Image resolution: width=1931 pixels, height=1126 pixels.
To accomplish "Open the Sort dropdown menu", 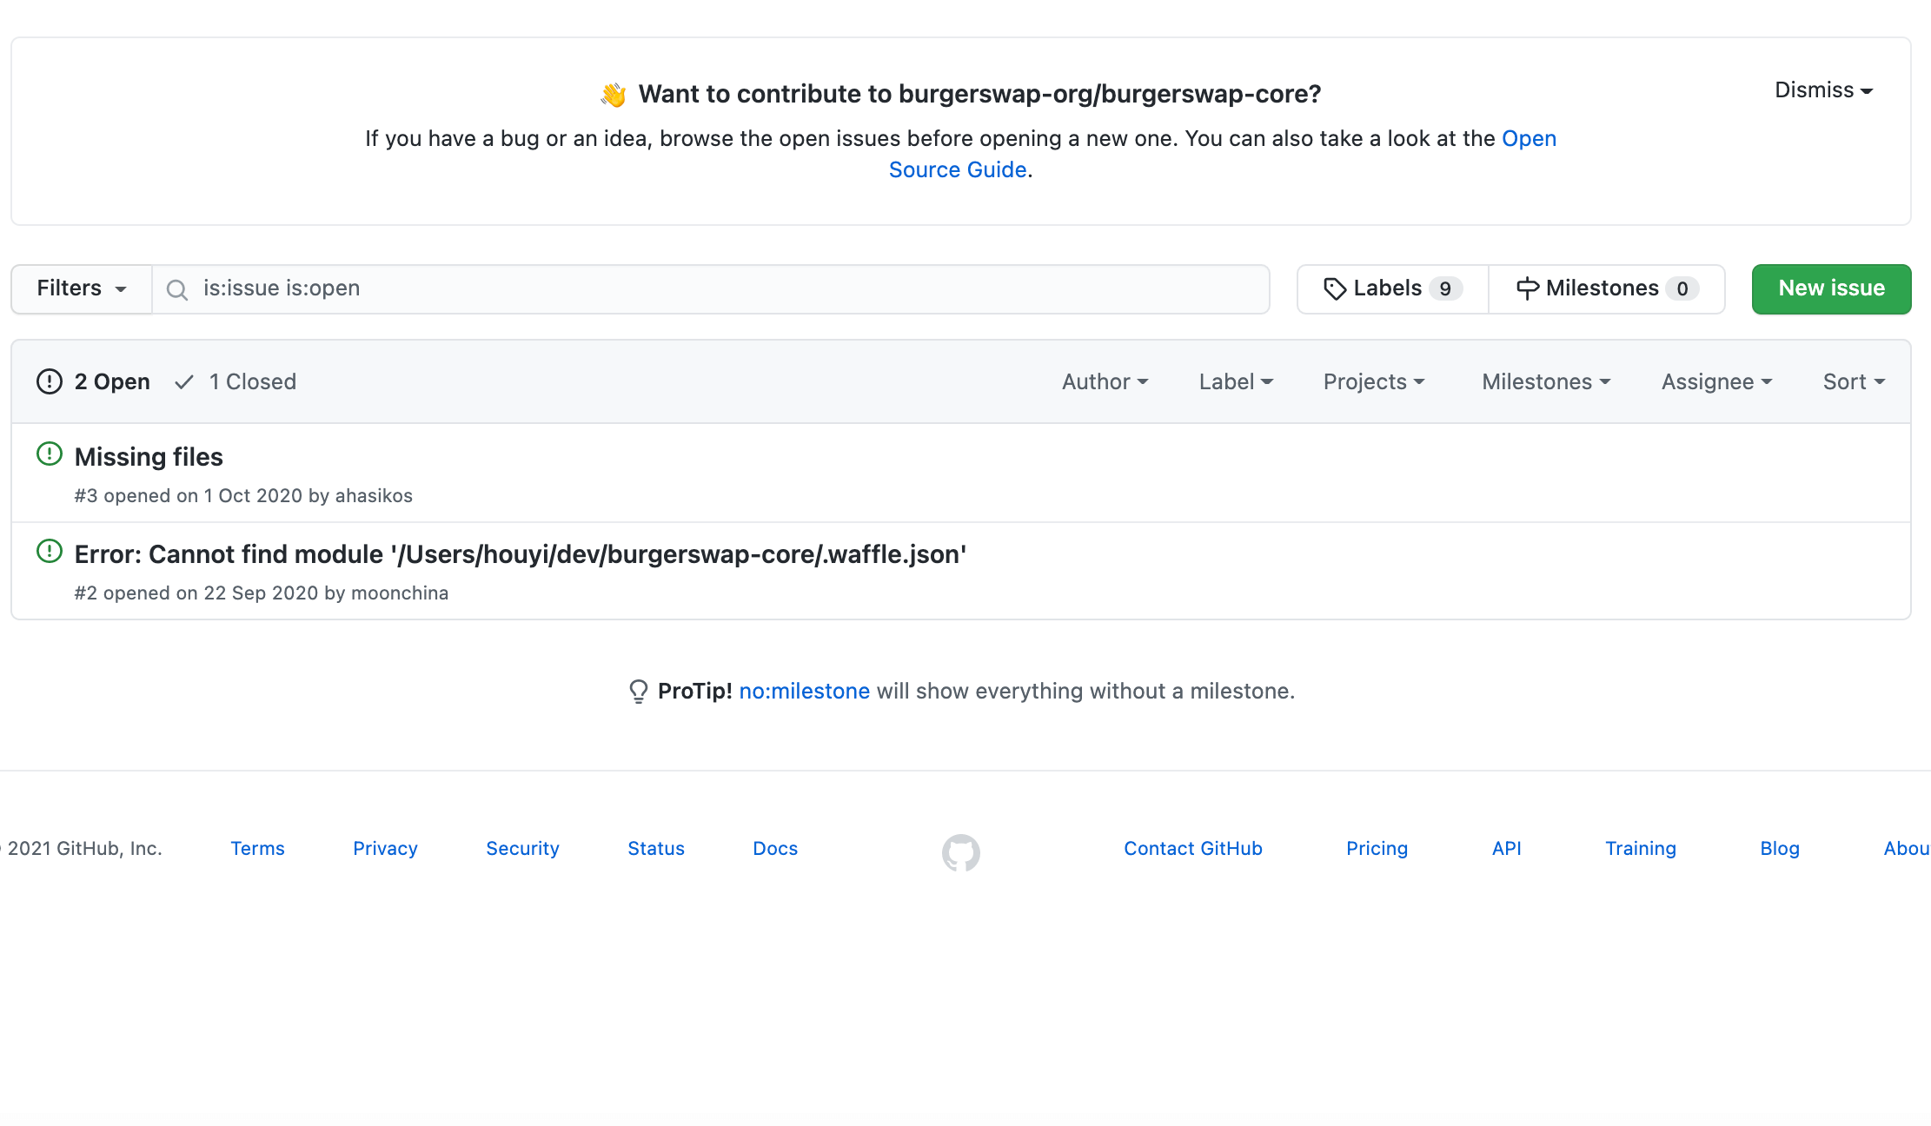I will pos(1853,381).
